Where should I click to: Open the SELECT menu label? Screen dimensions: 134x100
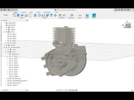pyautogui.click(x=94, y=18)
